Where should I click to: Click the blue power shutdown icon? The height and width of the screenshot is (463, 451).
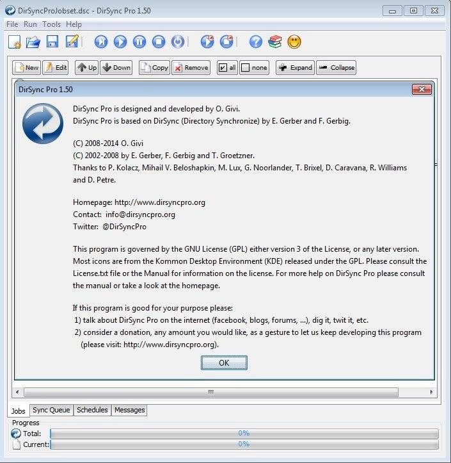pos(178,42)
